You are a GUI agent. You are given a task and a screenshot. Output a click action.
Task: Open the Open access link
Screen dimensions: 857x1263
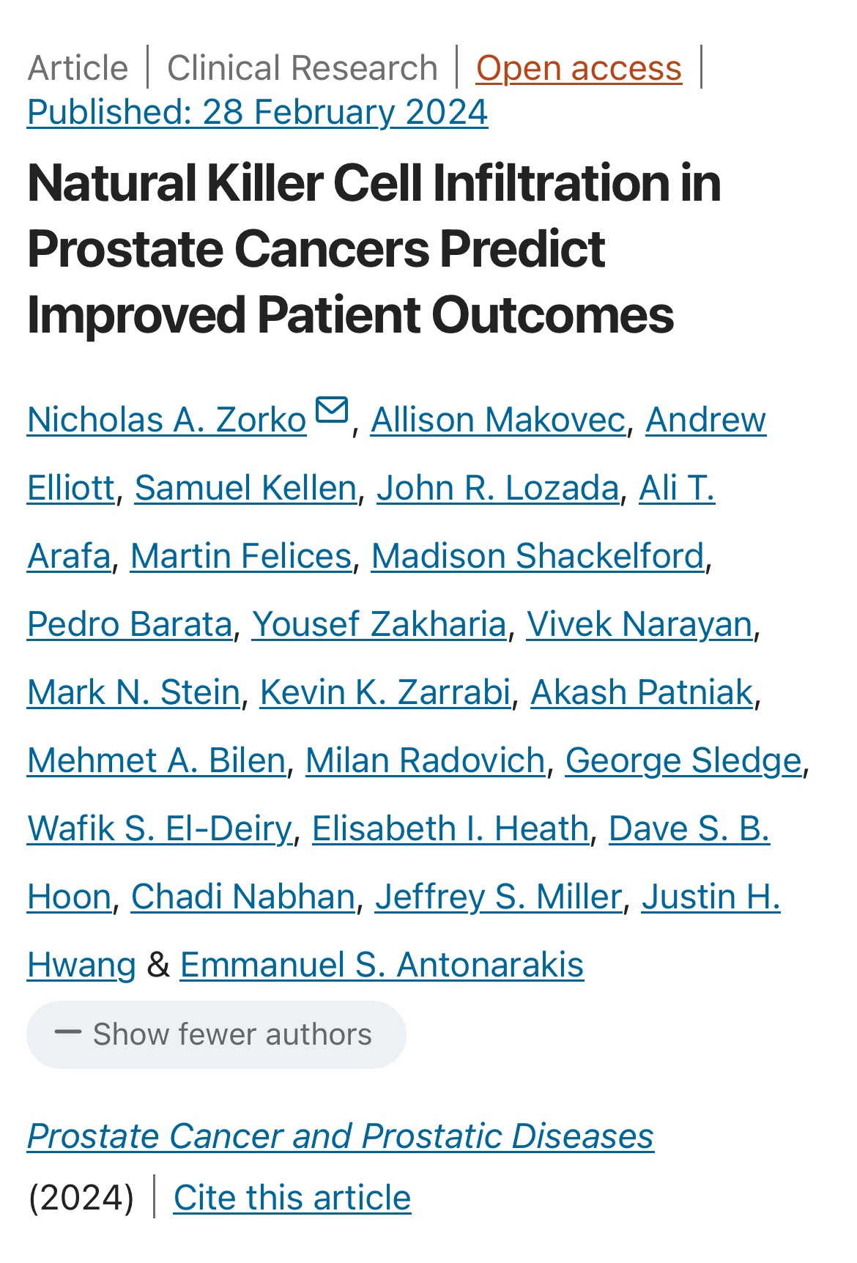click(579, 68)
